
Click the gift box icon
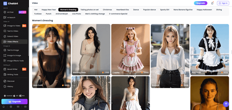click(11, 107)
